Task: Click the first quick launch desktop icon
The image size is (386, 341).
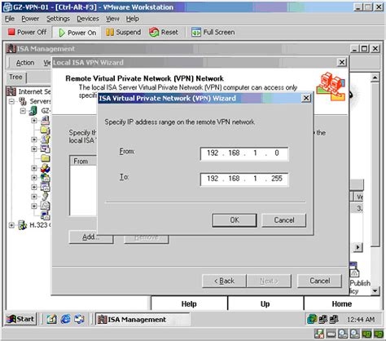Action: pos(51,319)
